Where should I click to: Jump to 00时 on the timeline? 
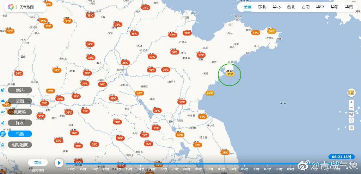pyautogui.click(x=186, y=169)
